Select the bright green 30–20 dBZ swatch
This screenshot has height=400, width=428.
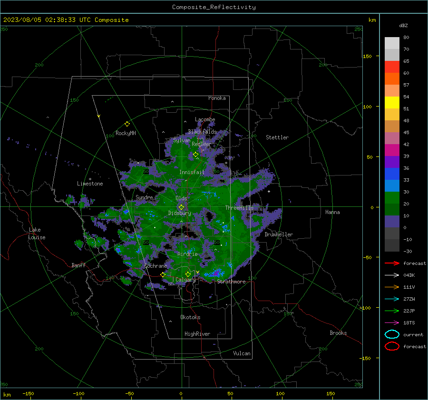pos(392,197)
